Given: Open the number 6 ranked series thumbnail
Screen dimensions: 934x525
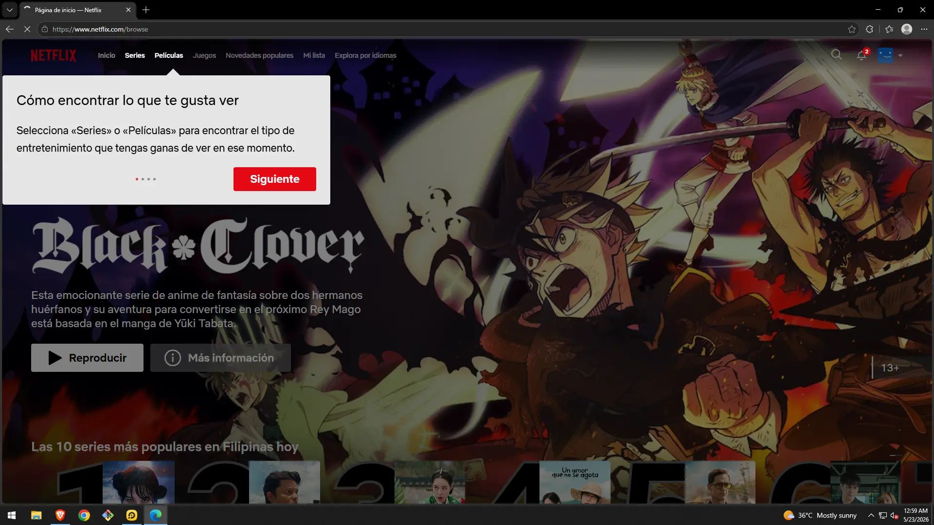Looking at the screenshot, I should coord(865,482).
